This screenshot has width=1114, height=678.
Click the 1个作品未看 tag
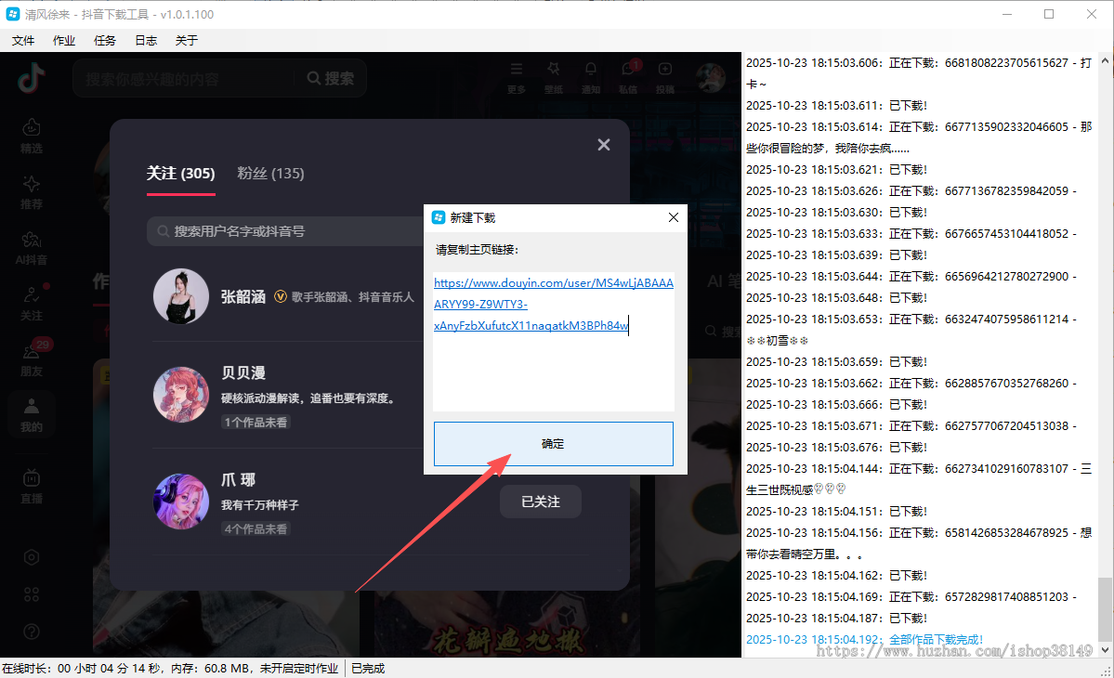256,423
